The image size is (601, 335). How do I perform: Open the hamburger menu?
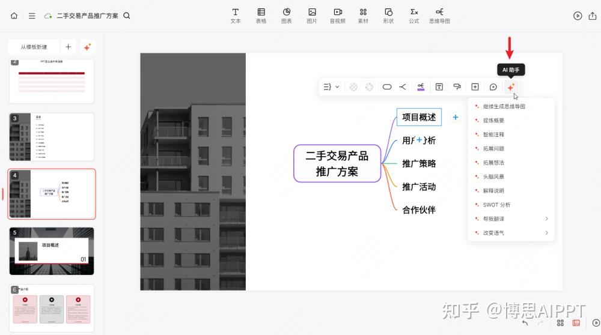click(32, 16)
